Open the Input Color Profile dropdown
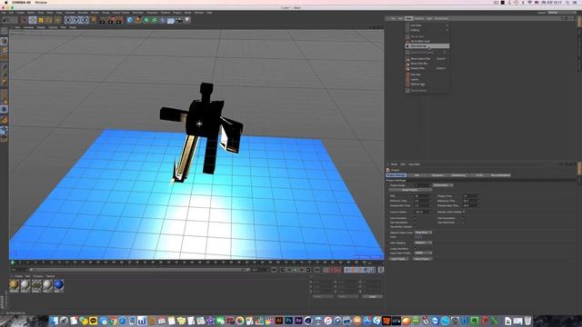The height and width of the screenshot is (327, 582). pos(423,253)
